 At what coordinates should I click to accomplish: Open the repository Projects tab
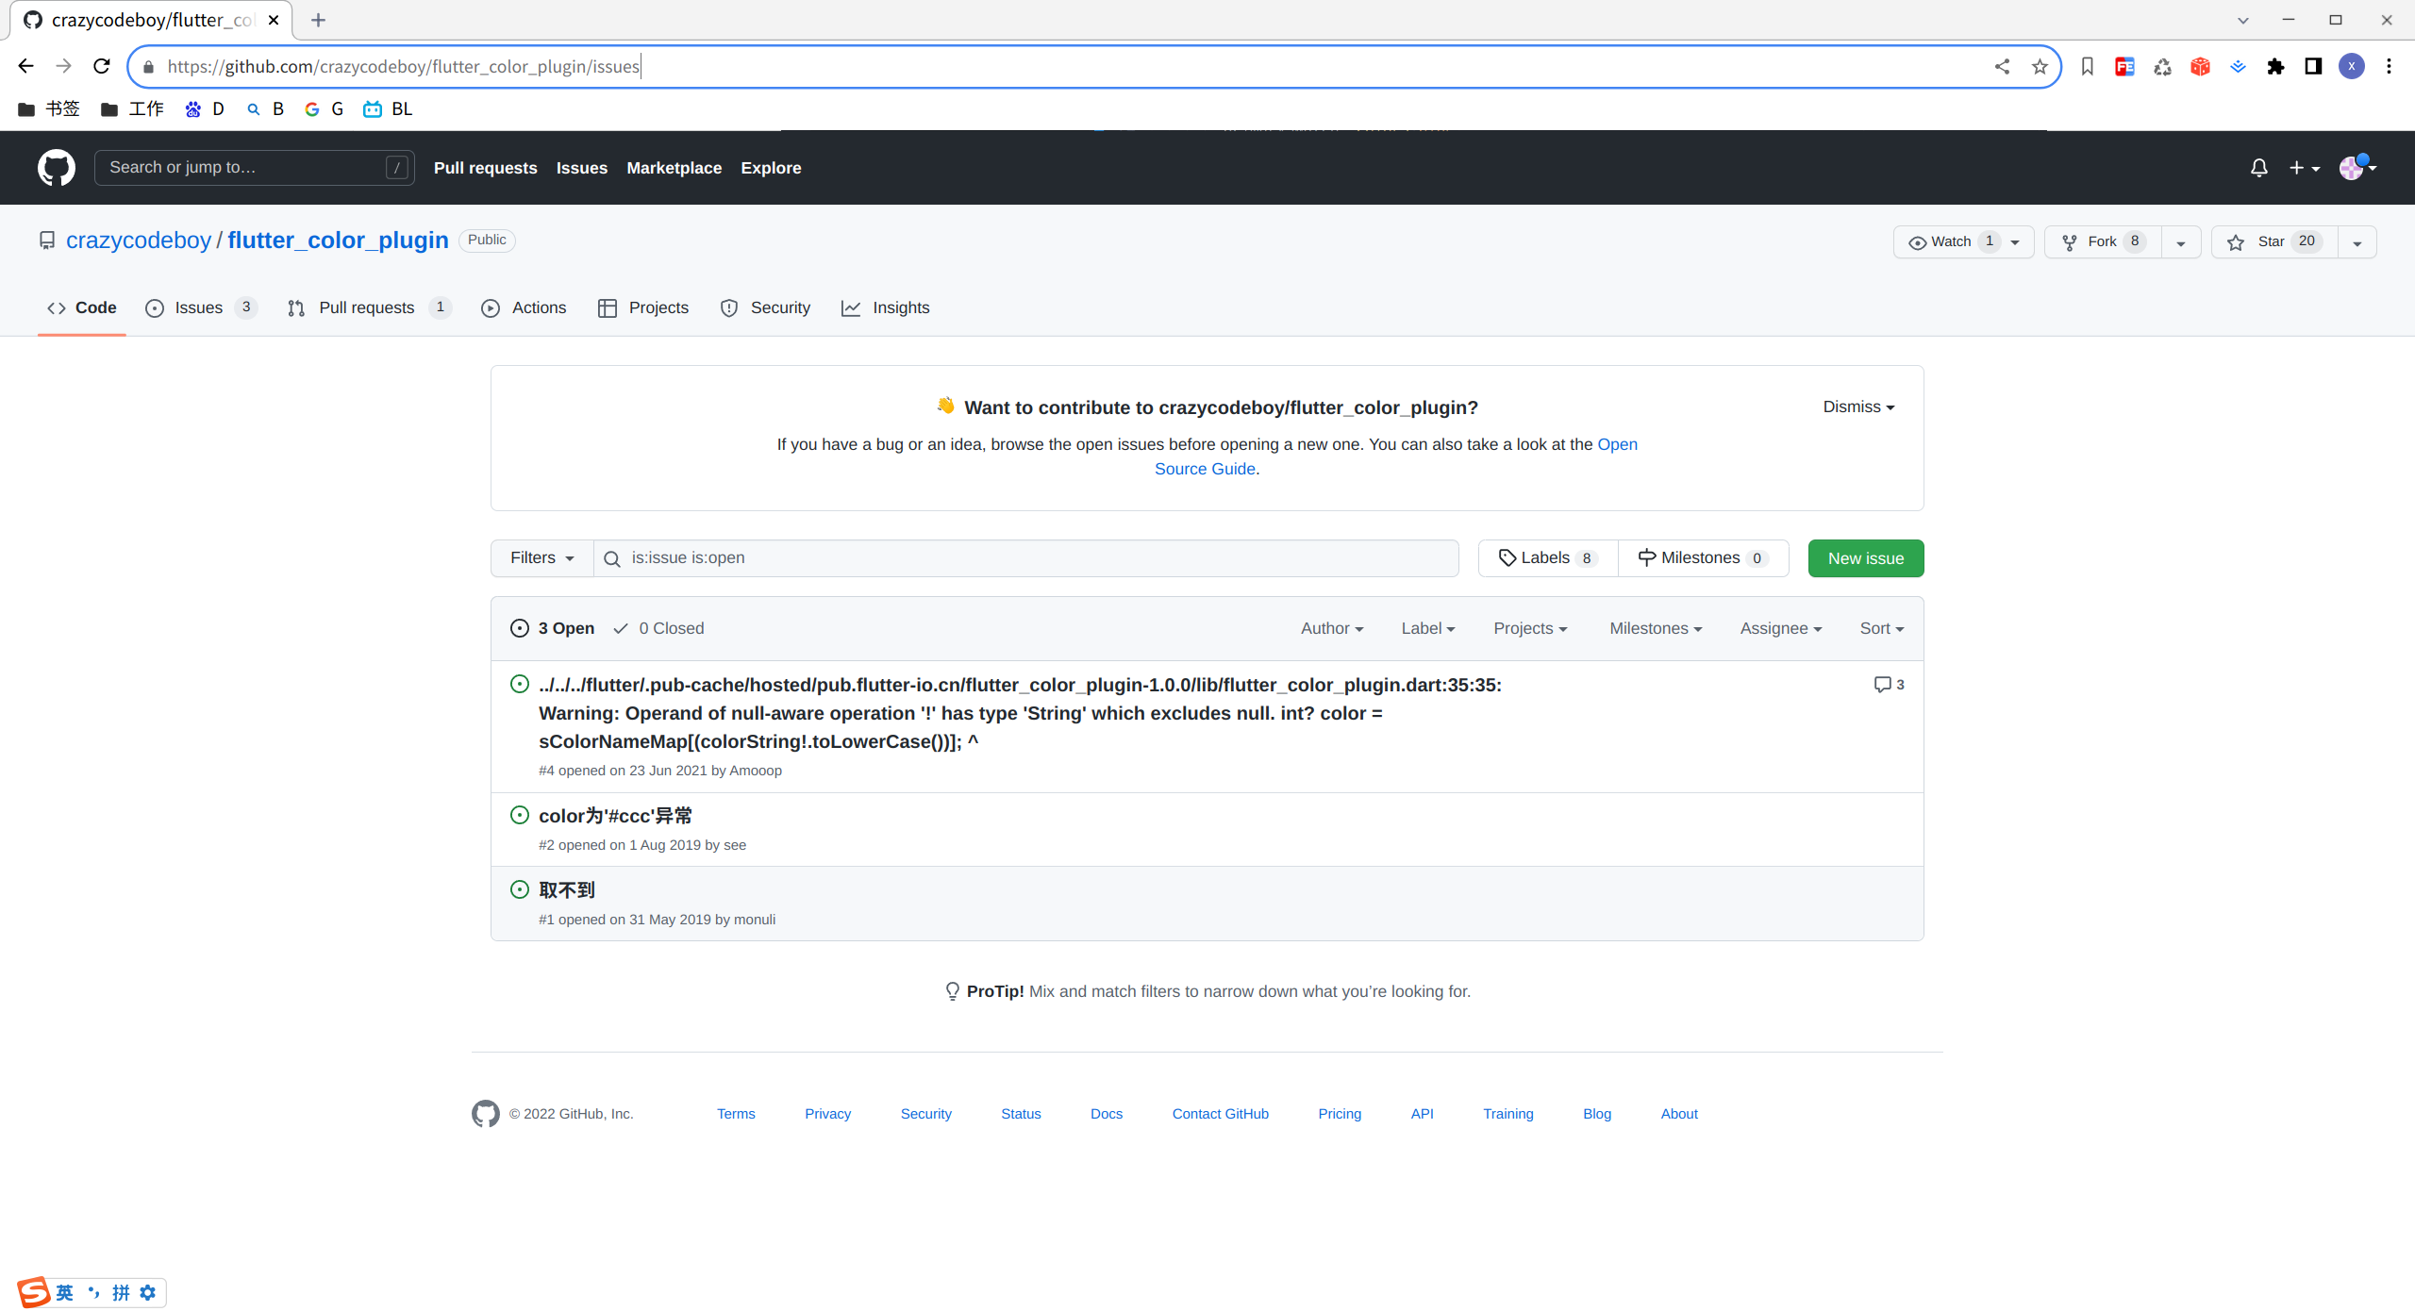click(643, 307)
